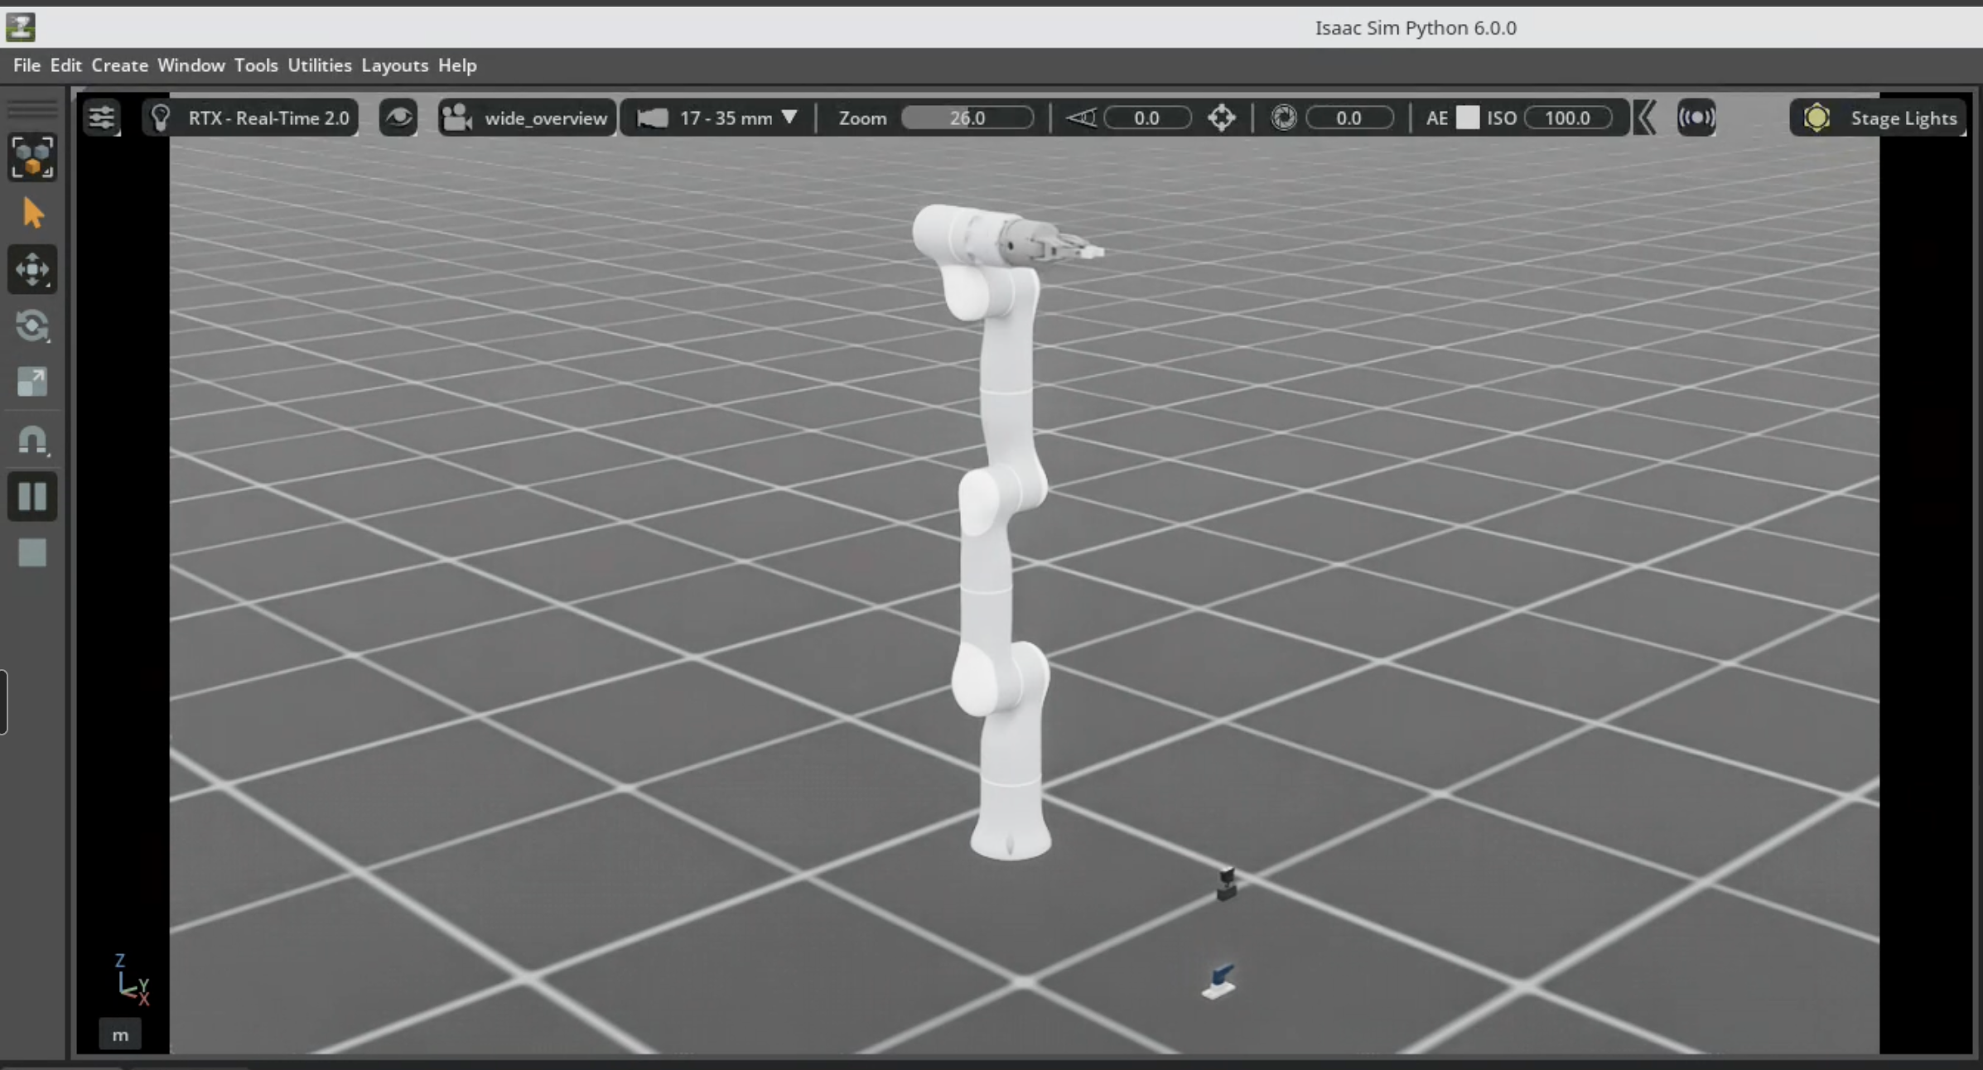1983x1070 pixels.
Task: Click the selection mode cubes icon
Action: [32, 157]
